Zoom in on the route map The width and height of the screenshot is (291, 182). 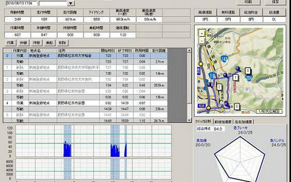click(202, 33)
